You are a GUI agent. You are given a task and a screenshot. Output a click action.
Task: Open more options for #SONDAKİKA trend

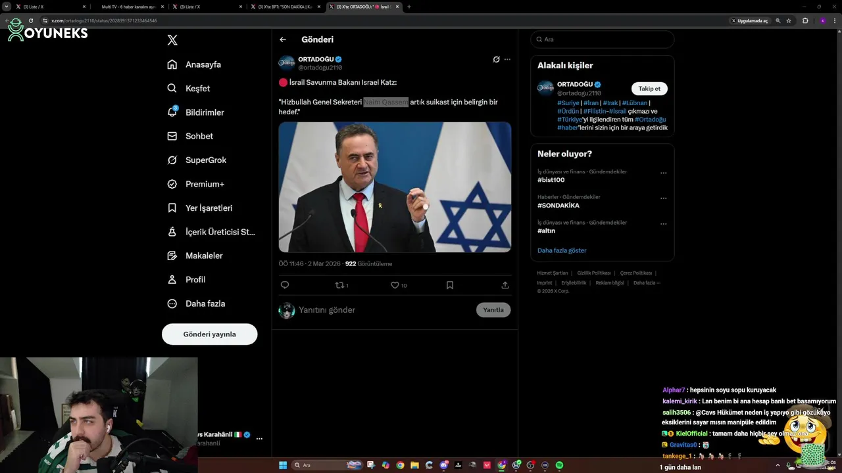pos(663,198)
